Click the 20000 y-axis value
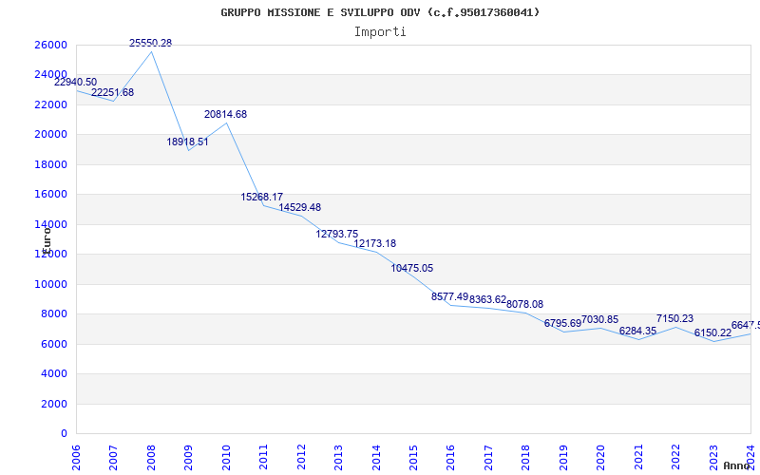The image size is (760, 475). coord(50,134)
